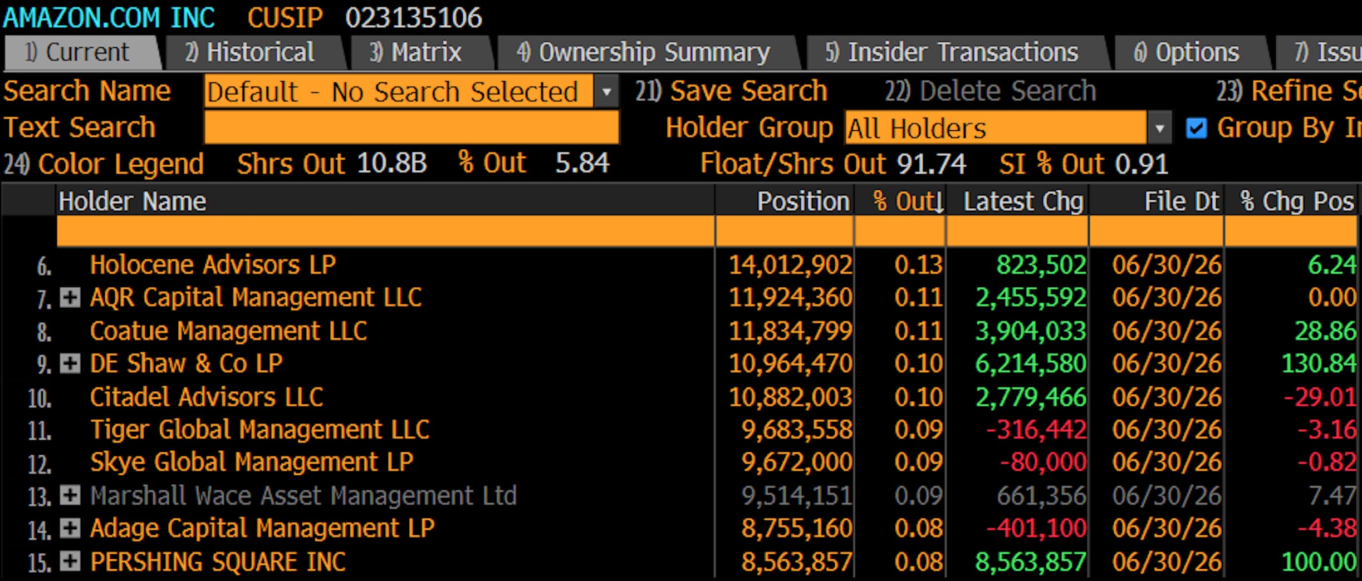Click SI % Out value 0.91

click(x=1141, y=164)
